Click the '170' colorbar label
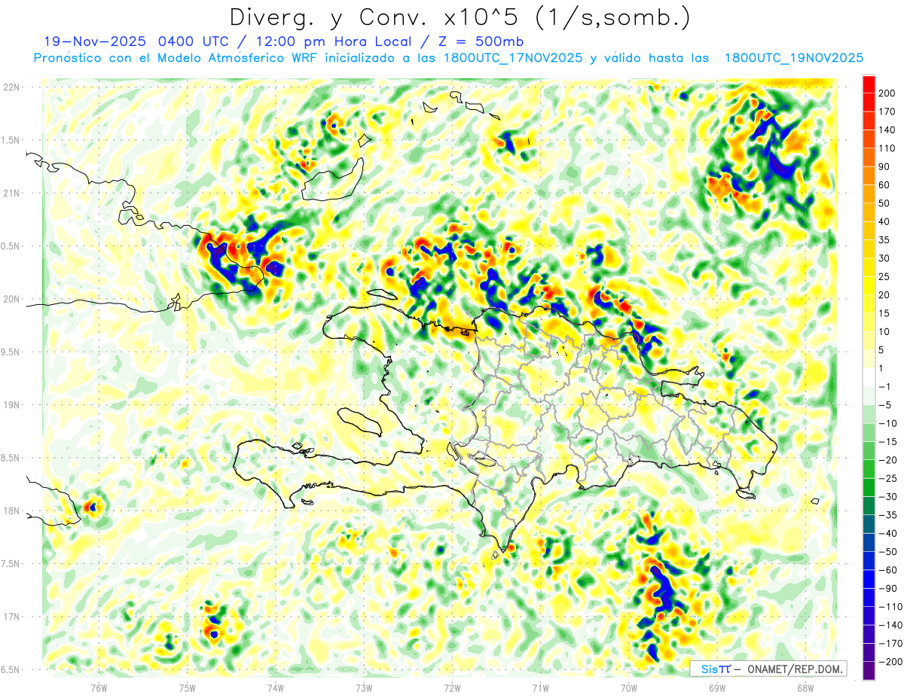The image size is (904, 698). click(887, 111)
